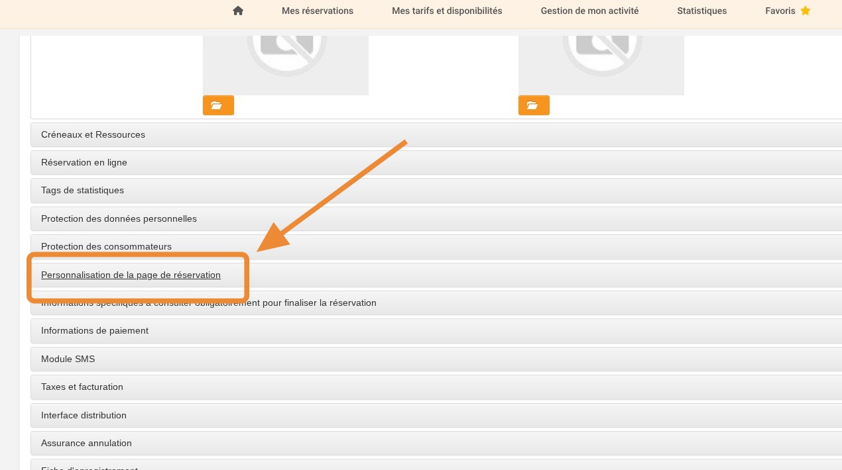Open the Favoris star icon

[806, 11]
